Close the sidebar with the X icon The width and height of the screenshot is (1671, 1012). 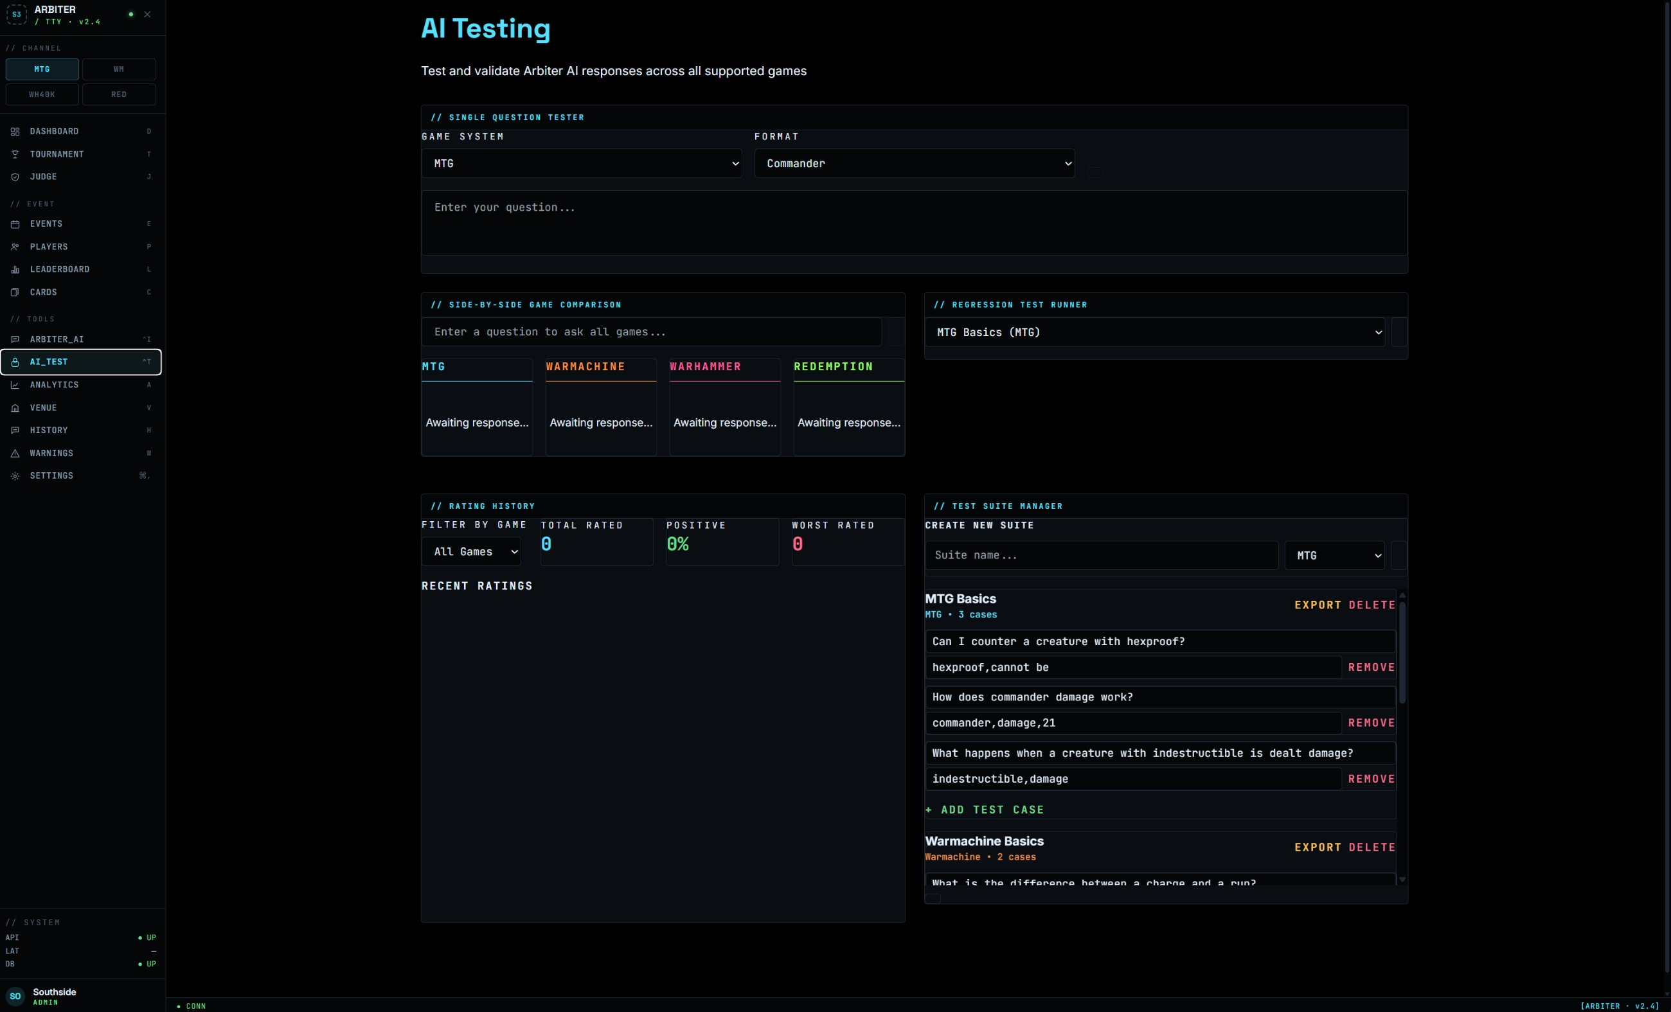[x=147, y=14]
